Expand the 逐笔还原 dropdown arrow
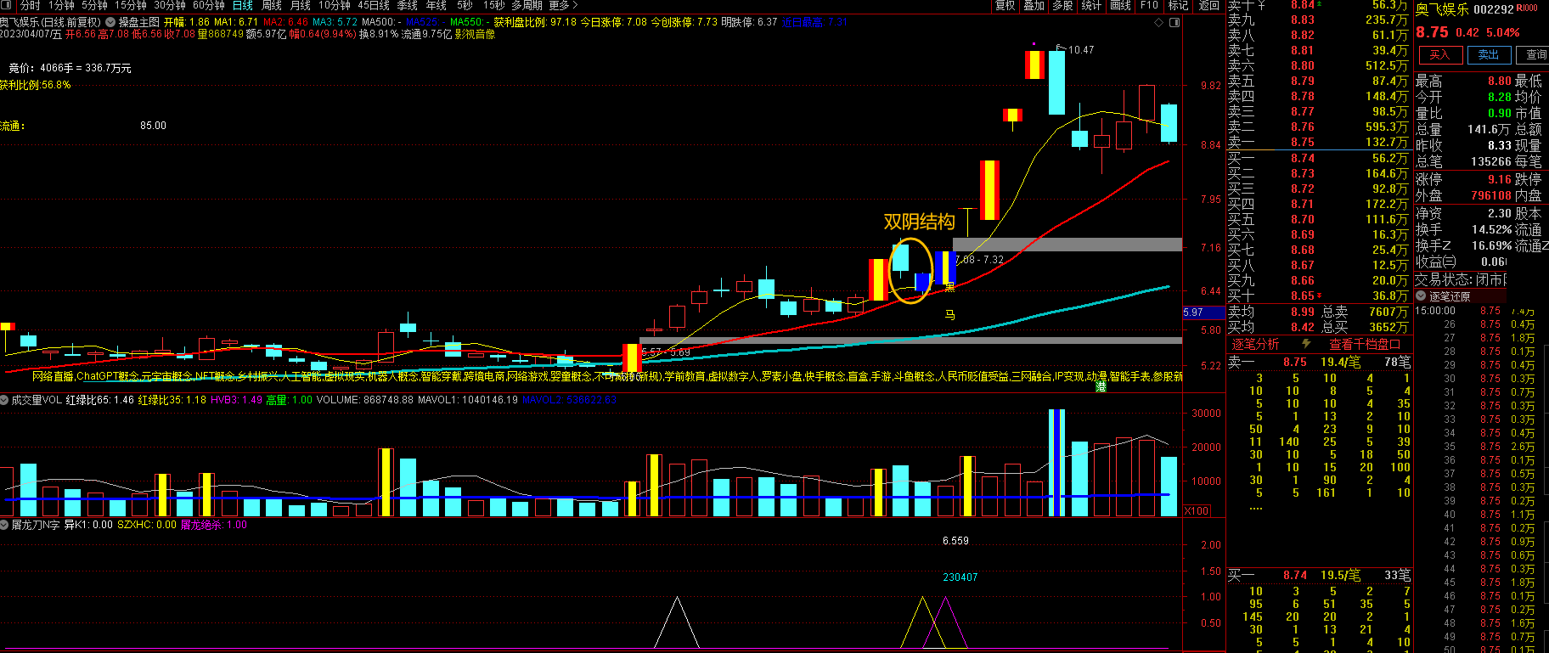The image size is (1549, 653). [1421, 296]
